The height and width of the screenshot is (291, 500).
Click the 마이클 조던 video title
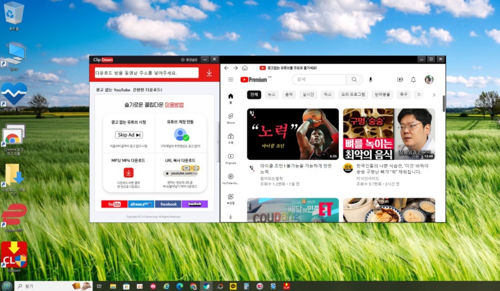tap(296, 169)
